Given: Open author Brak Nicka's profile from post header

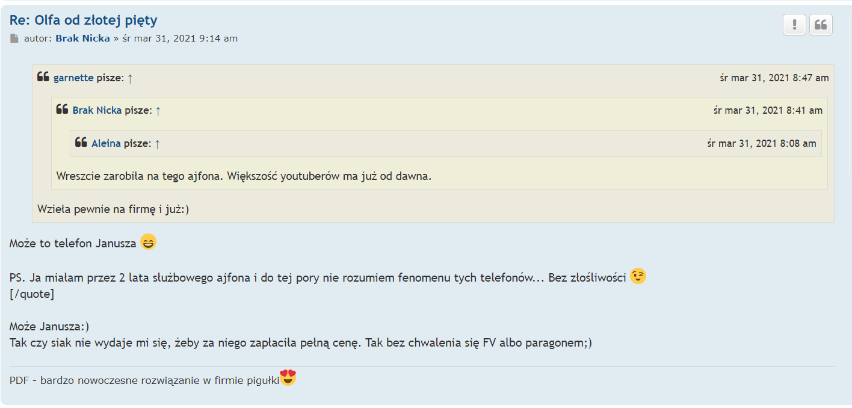Looking at the screenshot, I should (82, 39).
